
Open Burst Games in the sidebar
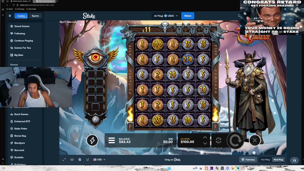coord(19,114)
